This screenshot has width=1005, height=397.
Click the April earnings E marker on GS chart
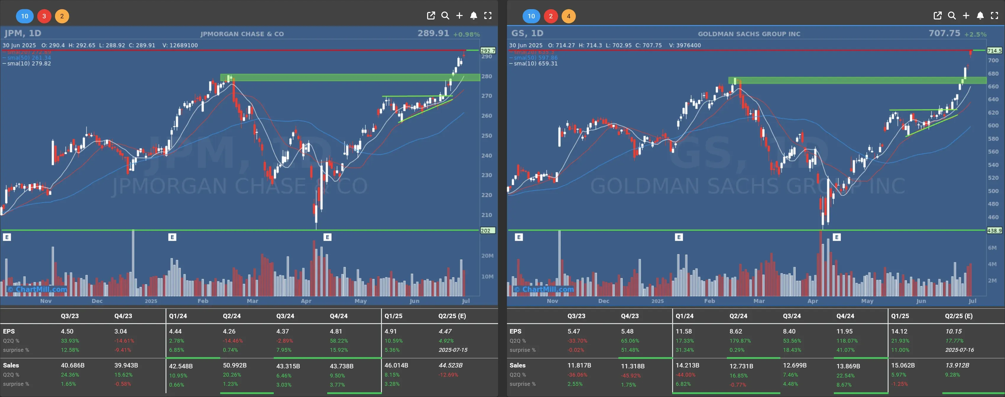click(837, 237)
